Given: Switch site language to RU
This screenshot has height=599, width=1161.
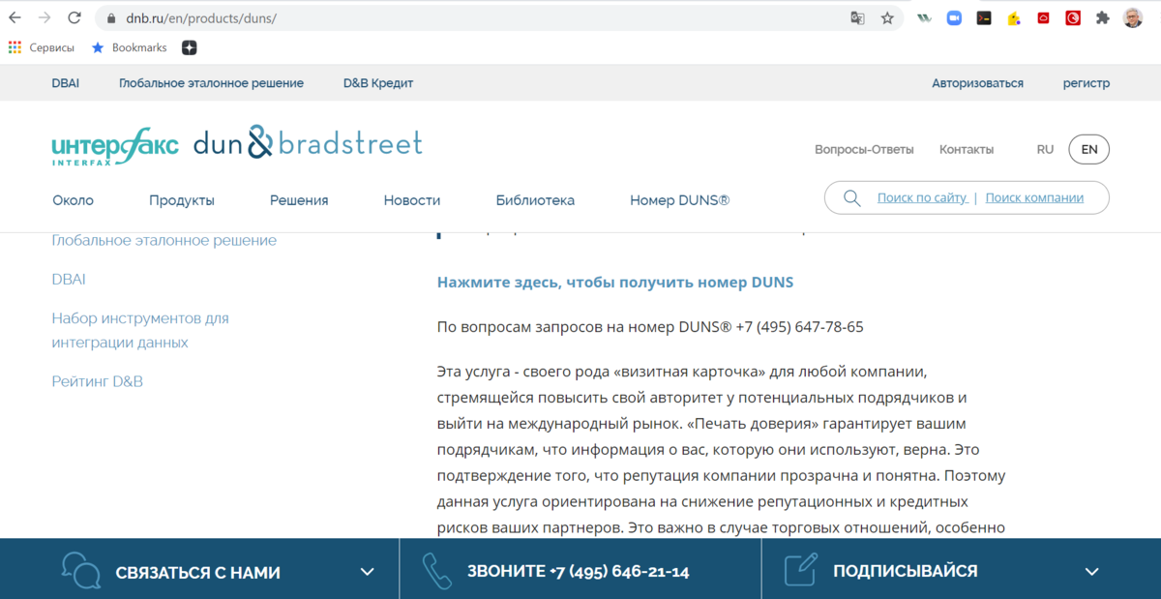Looking at the screenshot, I should coord(1045,150).
